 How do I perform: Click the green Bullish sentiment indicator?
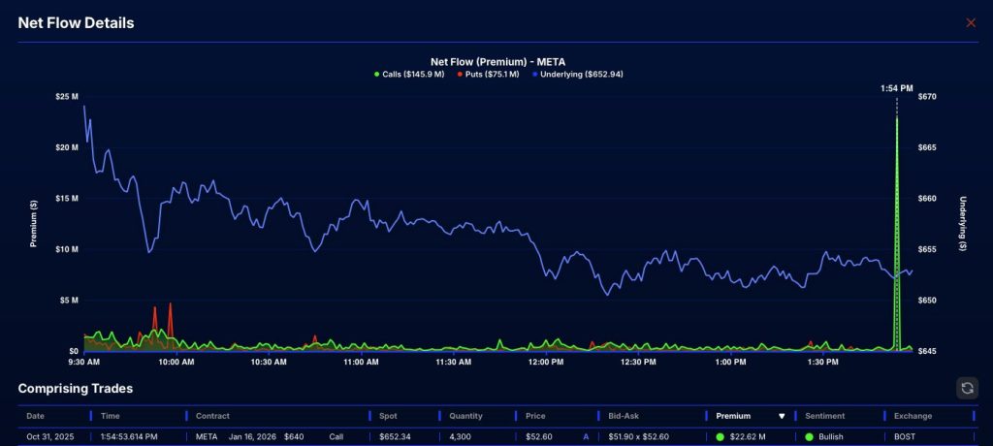(810, 436)
